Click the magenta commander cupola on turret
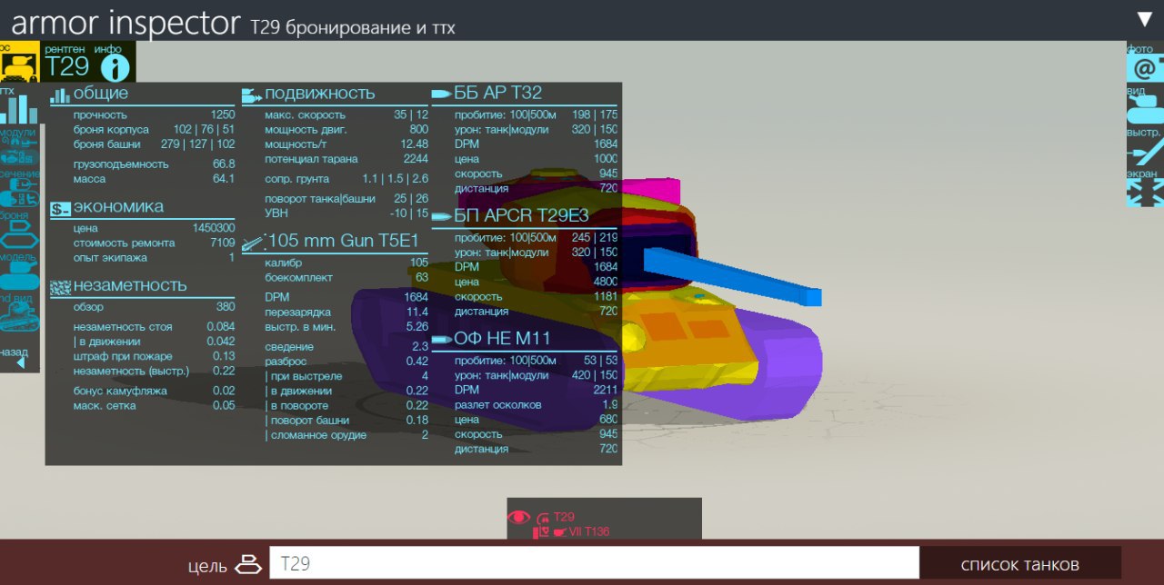Viewport: 1164px width, 585px height. [653, 191]
